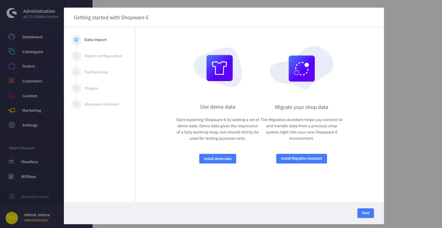Viewport: 442px width, 228px height.
Task: Click the Shopware logo icon
Action: tap(12, 13)
